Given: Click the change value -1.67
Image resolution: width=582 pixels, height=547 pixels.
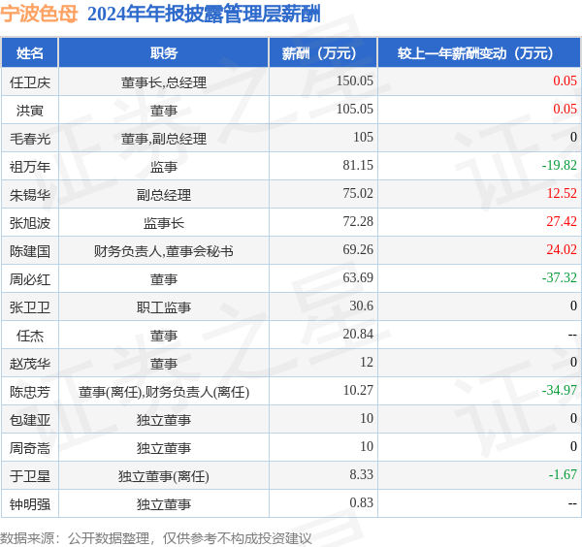Looking at the screenshot, I should (563, 474).
